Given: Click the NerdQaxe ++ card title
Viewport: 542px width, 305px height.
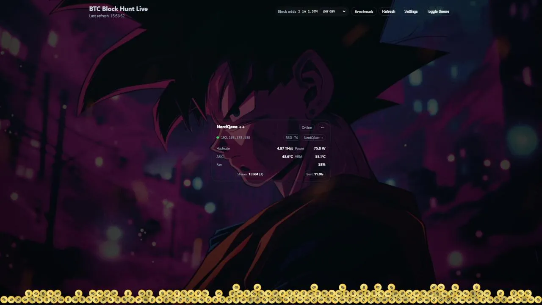Looking at the screenshot, I should point(230,127).
